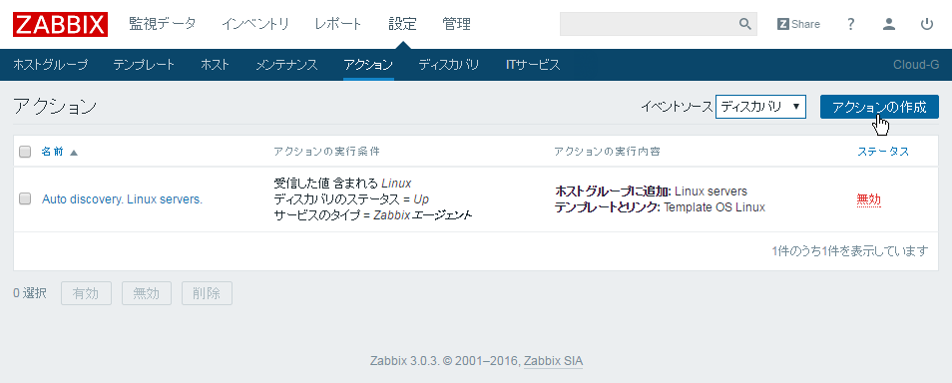
Task: Click condition ディスカバリのステータス = Up
Action: point(351,199)
